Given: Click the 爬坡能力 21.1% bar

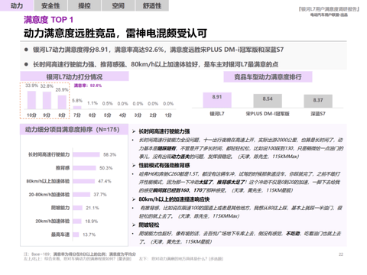Looking at the screenshot, I should click(x=78, y=208).
